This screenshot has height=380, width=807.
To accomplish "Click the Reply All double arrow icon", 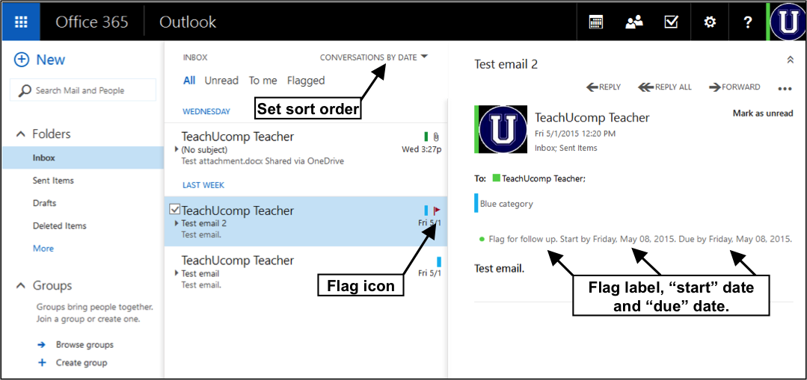I will click(646, 87).
